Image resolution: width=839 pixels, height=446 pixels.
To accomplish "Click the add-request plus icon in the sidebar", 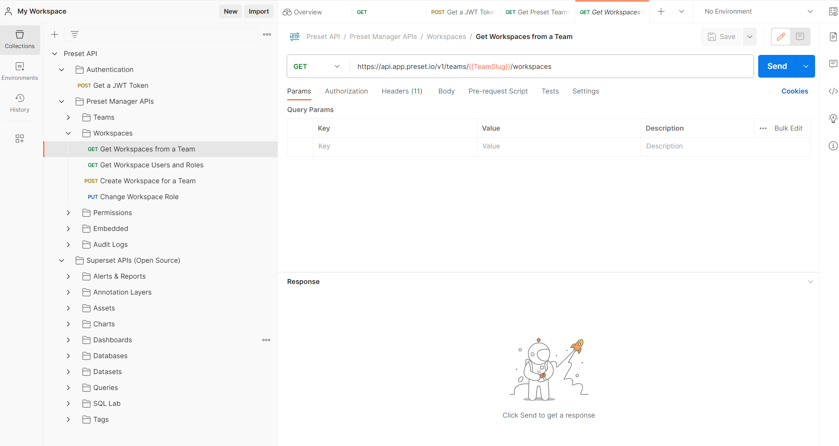I will pos(54,34).
